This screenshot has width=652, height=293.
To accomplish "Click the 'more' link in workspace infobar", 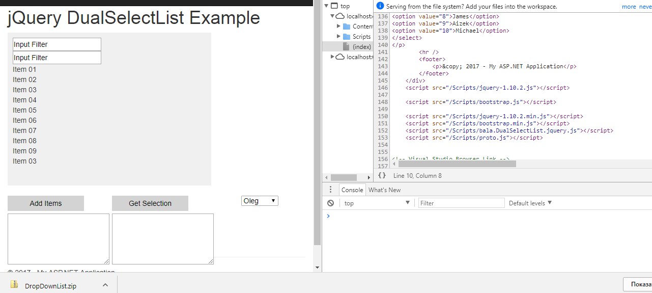I will point(629,7).
